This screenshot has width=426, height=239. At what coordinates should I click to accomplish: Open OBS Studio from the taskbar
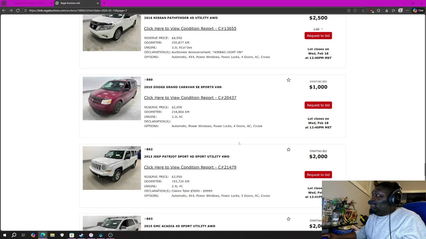click(x=110, y=235)
